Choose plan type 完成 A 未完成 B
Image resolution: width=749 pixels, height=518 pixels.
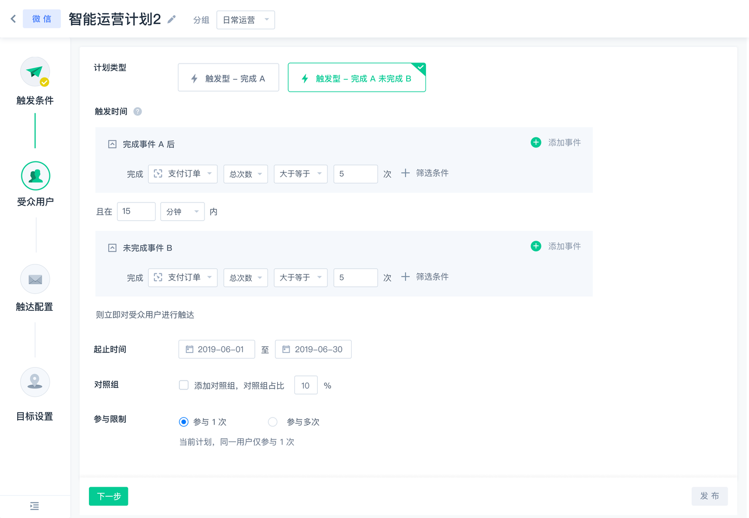click(x=357, y=78)
